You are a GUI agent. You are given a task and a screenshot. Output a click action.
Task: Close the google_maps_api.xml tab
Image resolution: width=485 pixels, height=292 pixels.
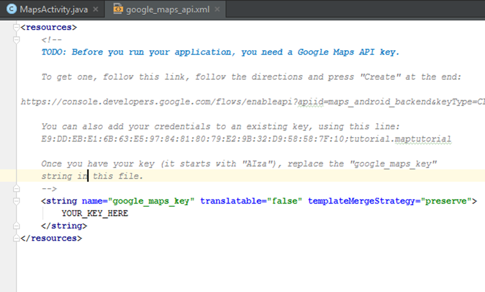218,9
